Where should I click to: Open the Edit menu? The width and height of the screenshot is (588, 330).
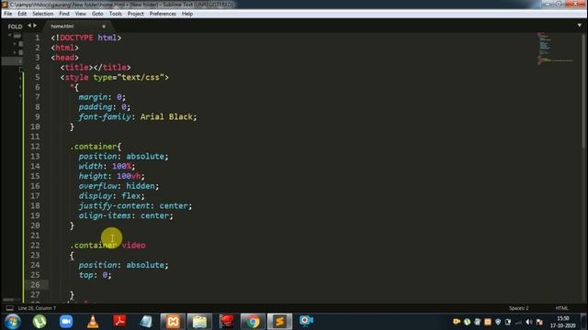coord(22,14)
